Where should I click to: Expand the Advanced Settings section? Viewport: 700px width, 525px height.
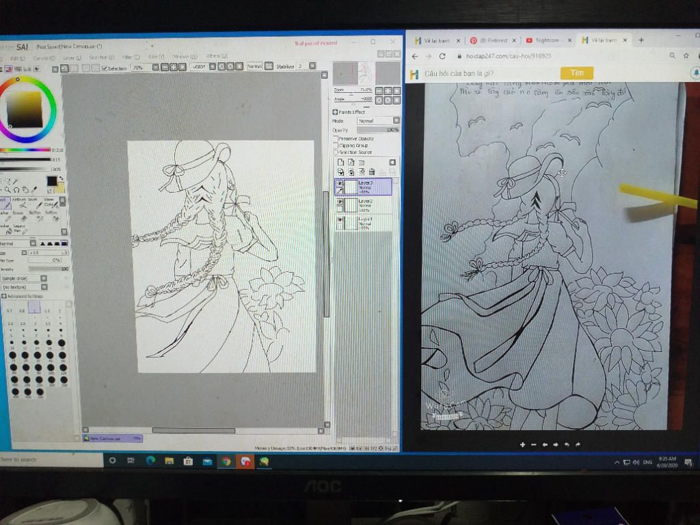point(4,296)
